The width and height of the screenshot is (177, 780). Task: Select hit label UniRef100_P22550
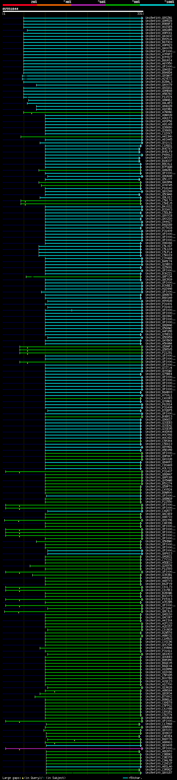pos(158,502)
